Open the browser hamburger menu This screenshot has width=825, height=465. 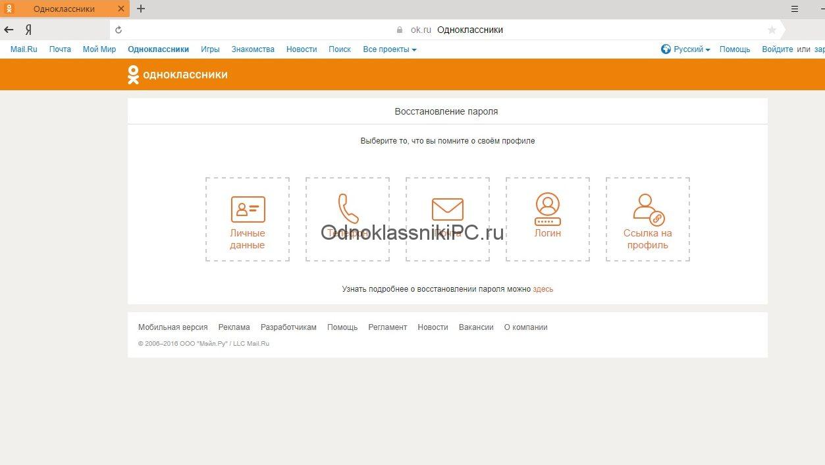(795, 9)
